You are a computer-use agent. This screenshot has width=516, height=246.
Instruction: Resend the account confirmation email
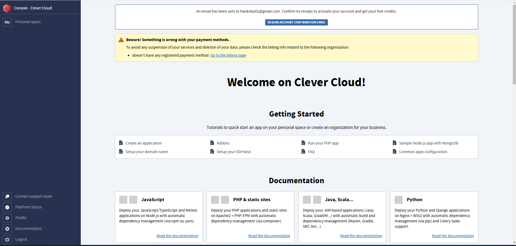pos(296,22)
